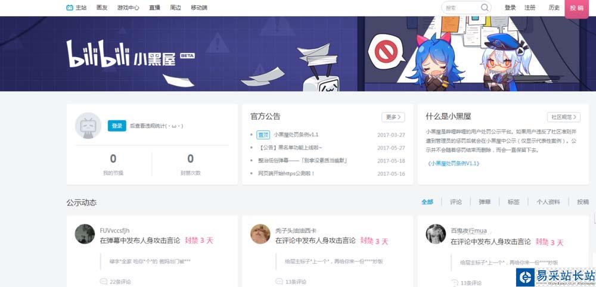Screen dimensions: 596x287
Task: Click the comment bubble icon beside 22条评论
Action: coord(103,282)
